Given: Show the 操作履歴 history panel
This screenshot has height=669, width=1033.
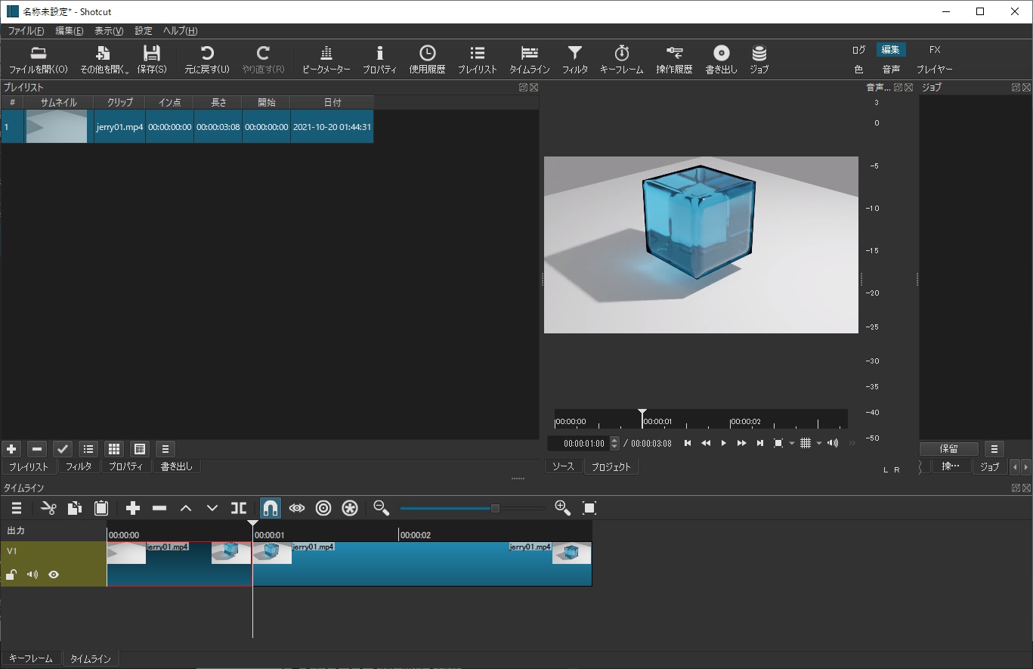Looking at the screenshot, I should (x=674, y=60).
